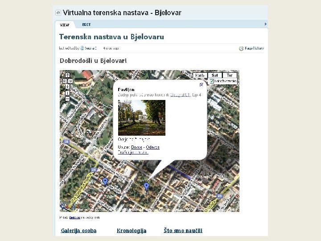Screen dimensions: 321x241
Task: Open the Što smo naučili link
Action: [183, 231]
